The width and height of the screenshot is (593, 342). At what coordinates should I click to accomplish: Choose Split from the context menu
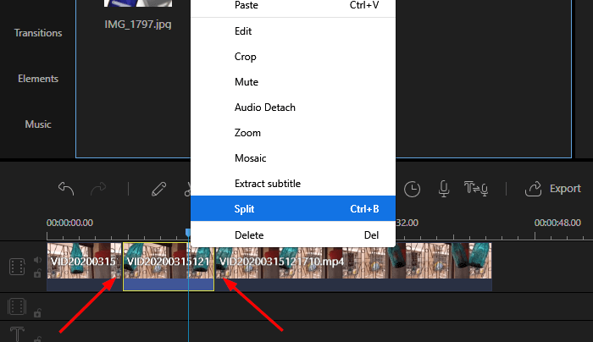click(x=292, y=208)
